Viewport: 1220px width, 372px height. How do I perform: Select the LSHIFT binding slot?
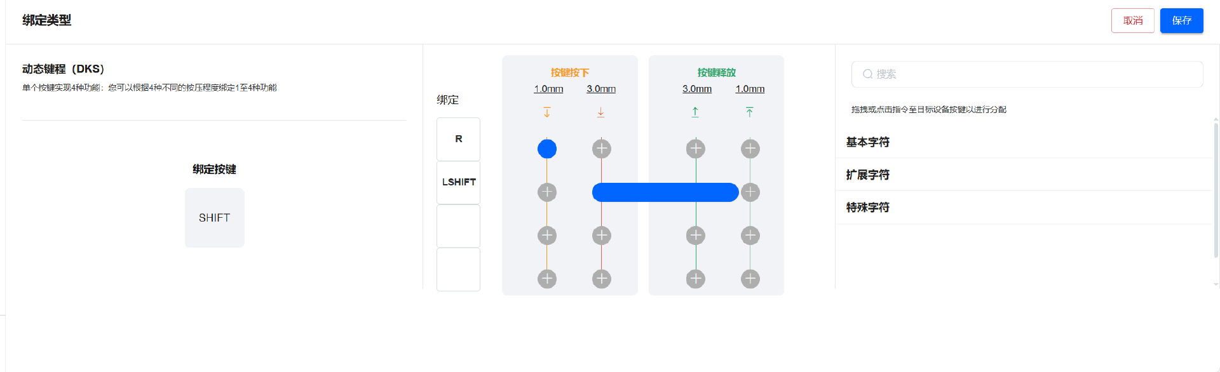point(458,182)
